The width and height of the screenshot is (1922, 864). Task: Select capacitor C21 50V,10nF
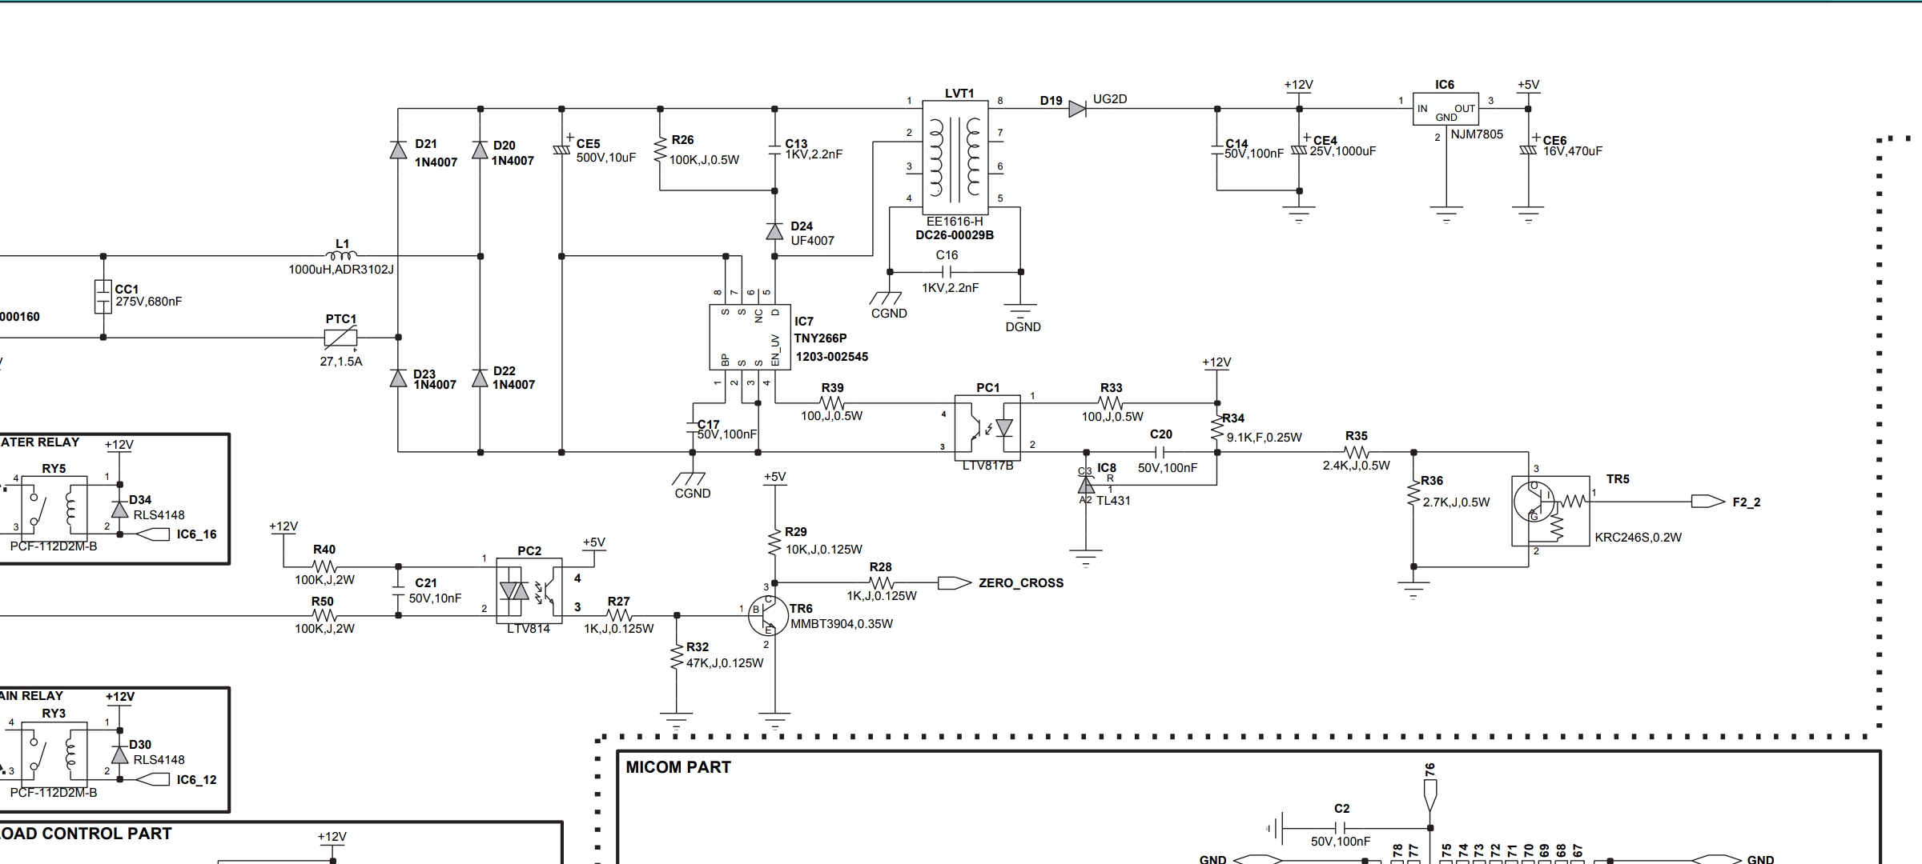coord(398,591)
